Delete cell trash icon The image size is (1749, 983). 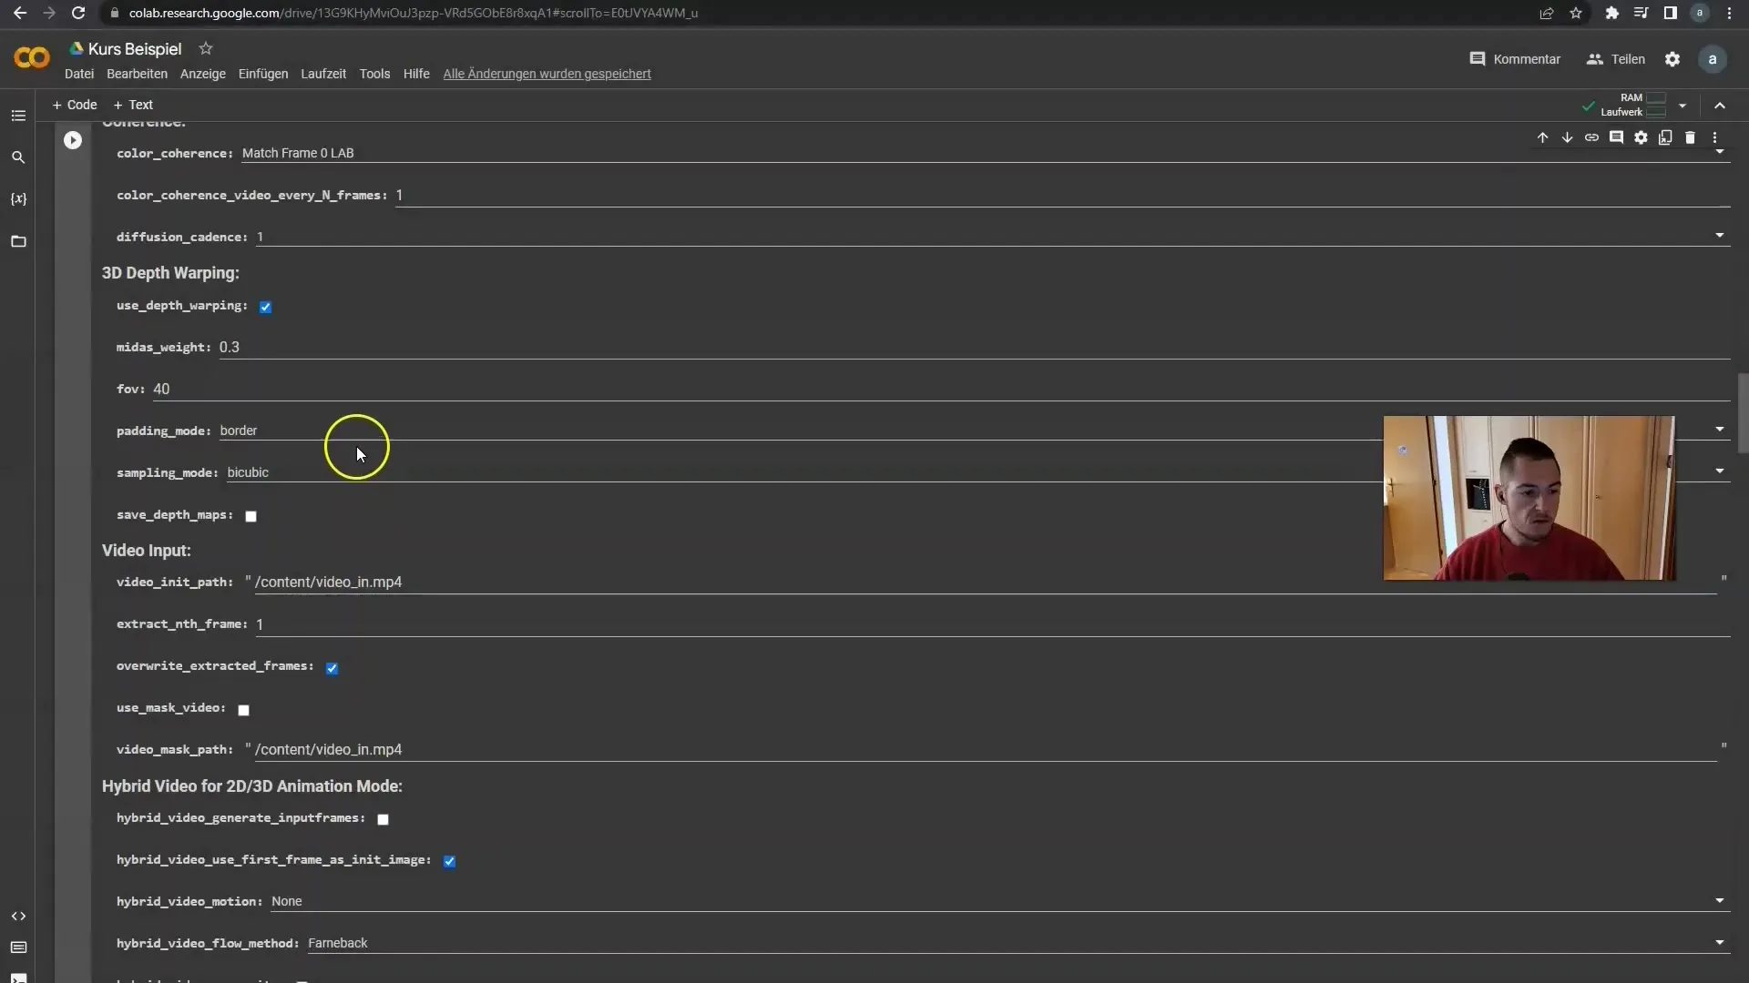1690,137
